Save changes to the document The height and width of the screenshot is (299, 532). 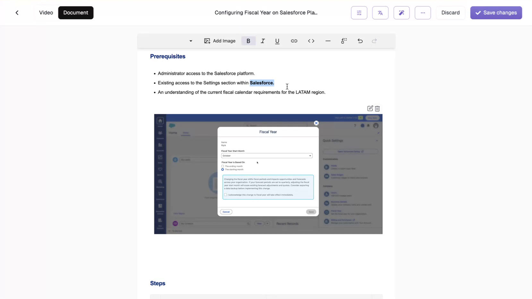pos(496,13)
